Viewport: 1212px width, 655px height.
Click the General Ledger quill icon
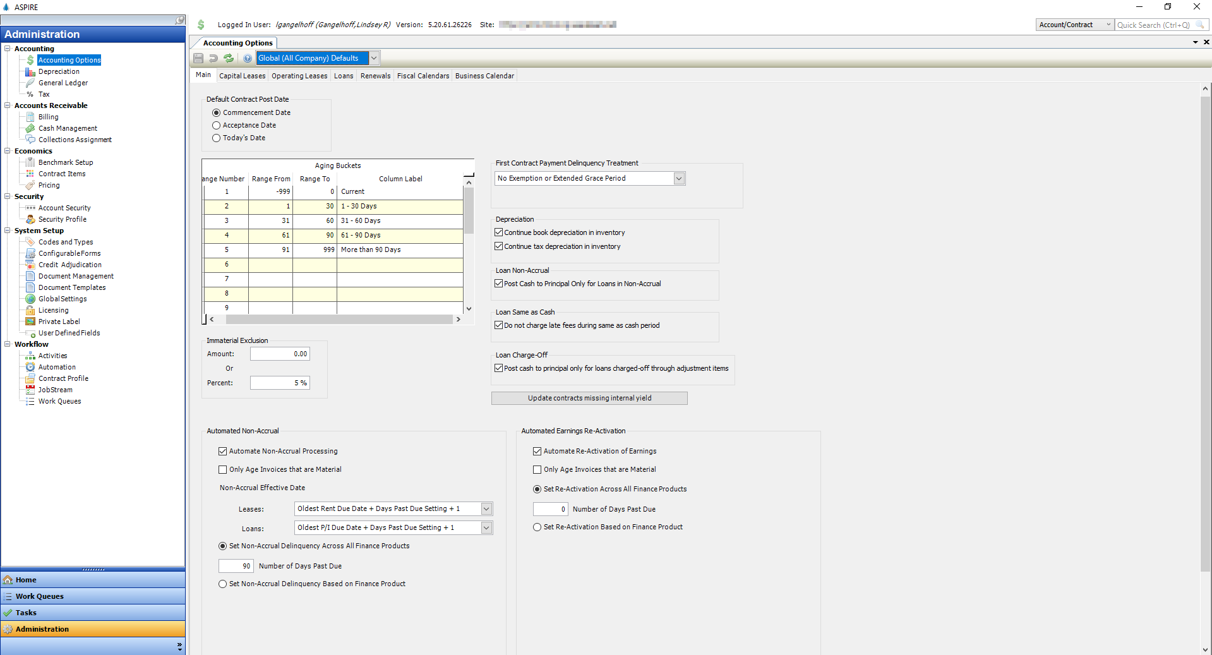point(30,83)
